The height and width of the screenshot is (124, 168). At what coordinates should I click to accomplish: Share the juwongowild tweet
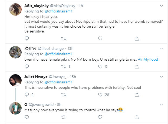click(137, 117)
